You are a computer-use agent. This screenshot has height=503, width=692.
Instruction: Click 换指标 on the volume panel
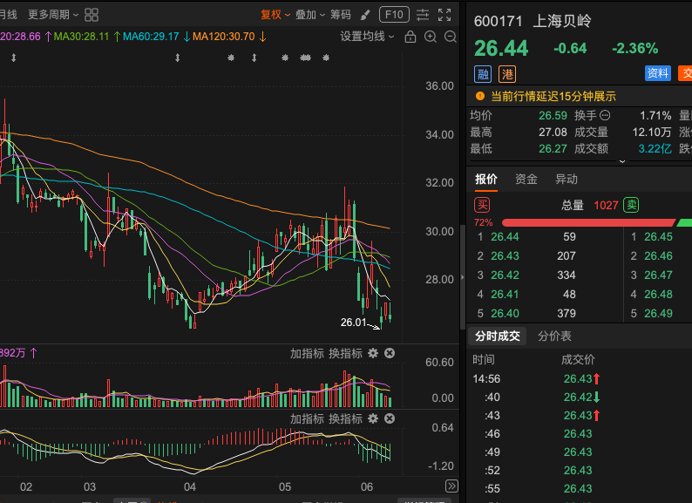[345, 353]
